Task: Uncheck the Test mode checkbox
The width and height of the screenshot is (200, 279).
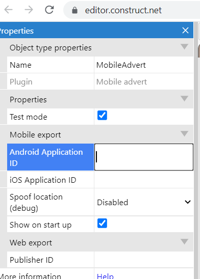Action: click(102, 115)
